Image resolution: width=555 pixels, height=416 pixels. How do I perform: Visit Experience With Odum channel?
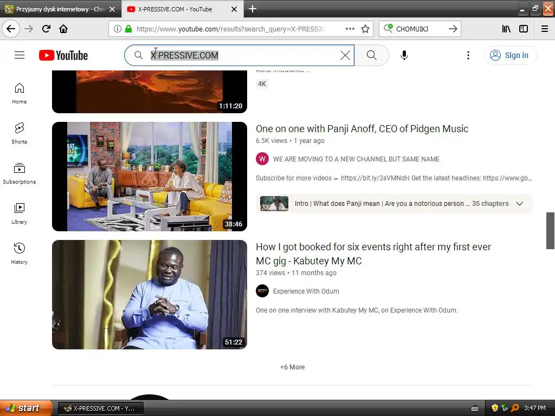tap(306, 291)
